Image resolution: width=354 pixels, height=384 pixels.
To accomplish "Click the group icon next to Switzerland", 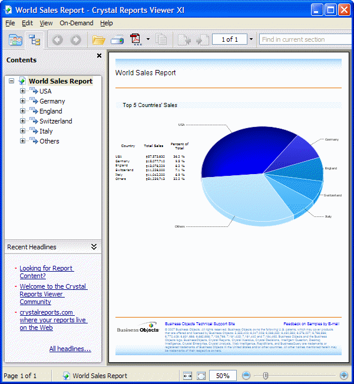I will [34, 121].
